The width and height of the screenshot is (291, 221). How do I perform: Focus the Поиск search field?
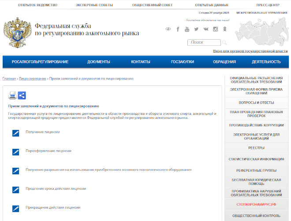pyautogui.click(x=204, y=42)
